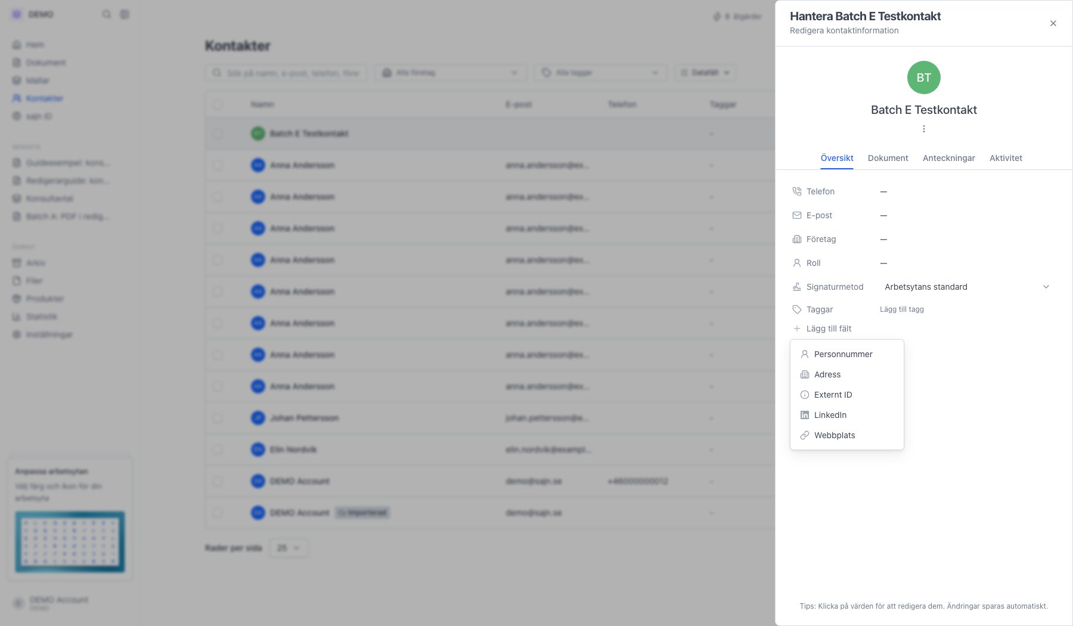Screen dimensions: 1073x626
Task: Click the Telefon phone icon
Action: click(x=796, y=191)
